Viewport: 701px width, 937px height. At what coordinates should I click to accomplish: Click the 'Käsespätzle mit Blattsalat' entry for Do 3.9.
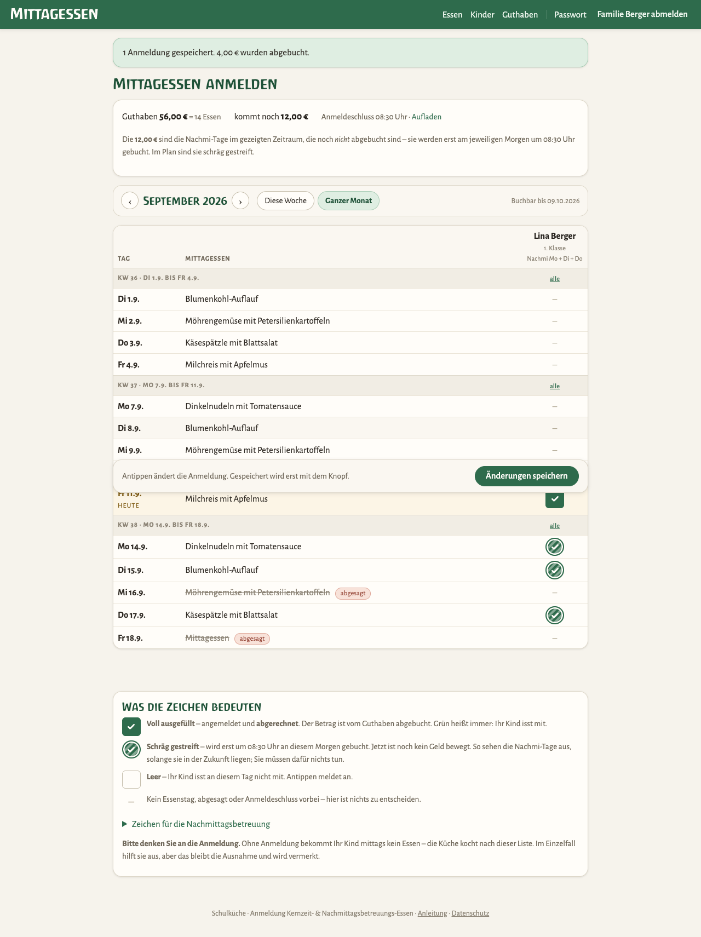(x=232, y=343)
